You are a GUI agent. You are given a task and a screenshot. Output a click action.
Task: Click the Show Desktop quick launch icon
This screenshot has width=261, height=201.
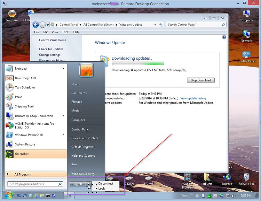coord(19,196)
